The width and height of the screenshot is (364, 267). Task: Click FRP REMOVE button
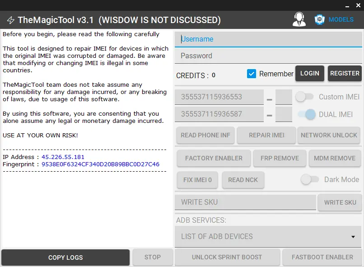coord(280,158)
